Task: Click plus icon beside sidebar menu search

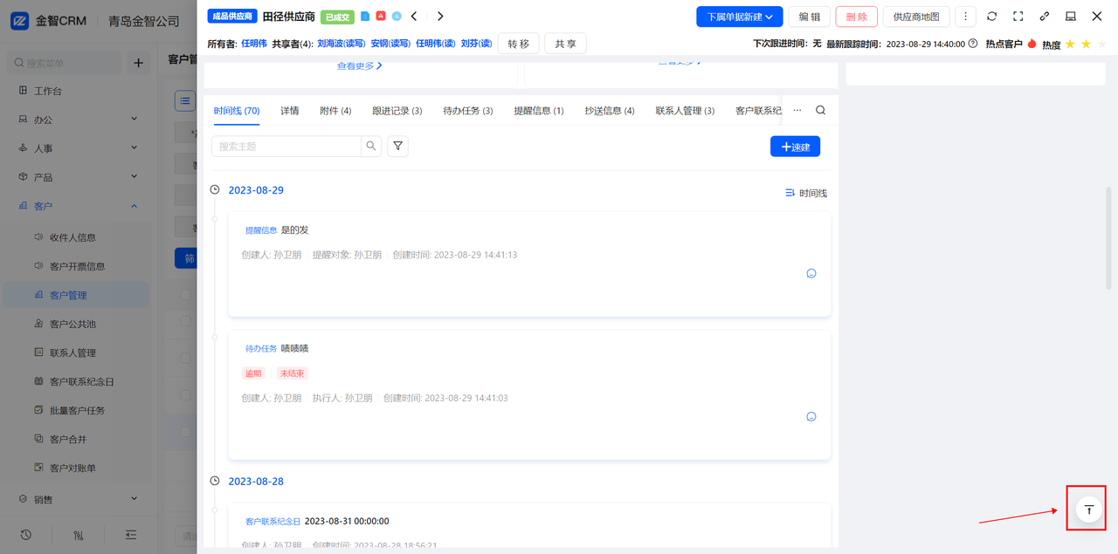Action: click(x=138, y=63)
